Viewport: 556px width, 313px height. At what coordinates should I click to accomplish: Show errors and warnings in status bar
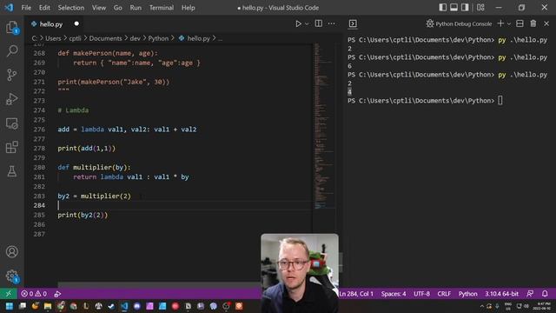pos(34,294)
